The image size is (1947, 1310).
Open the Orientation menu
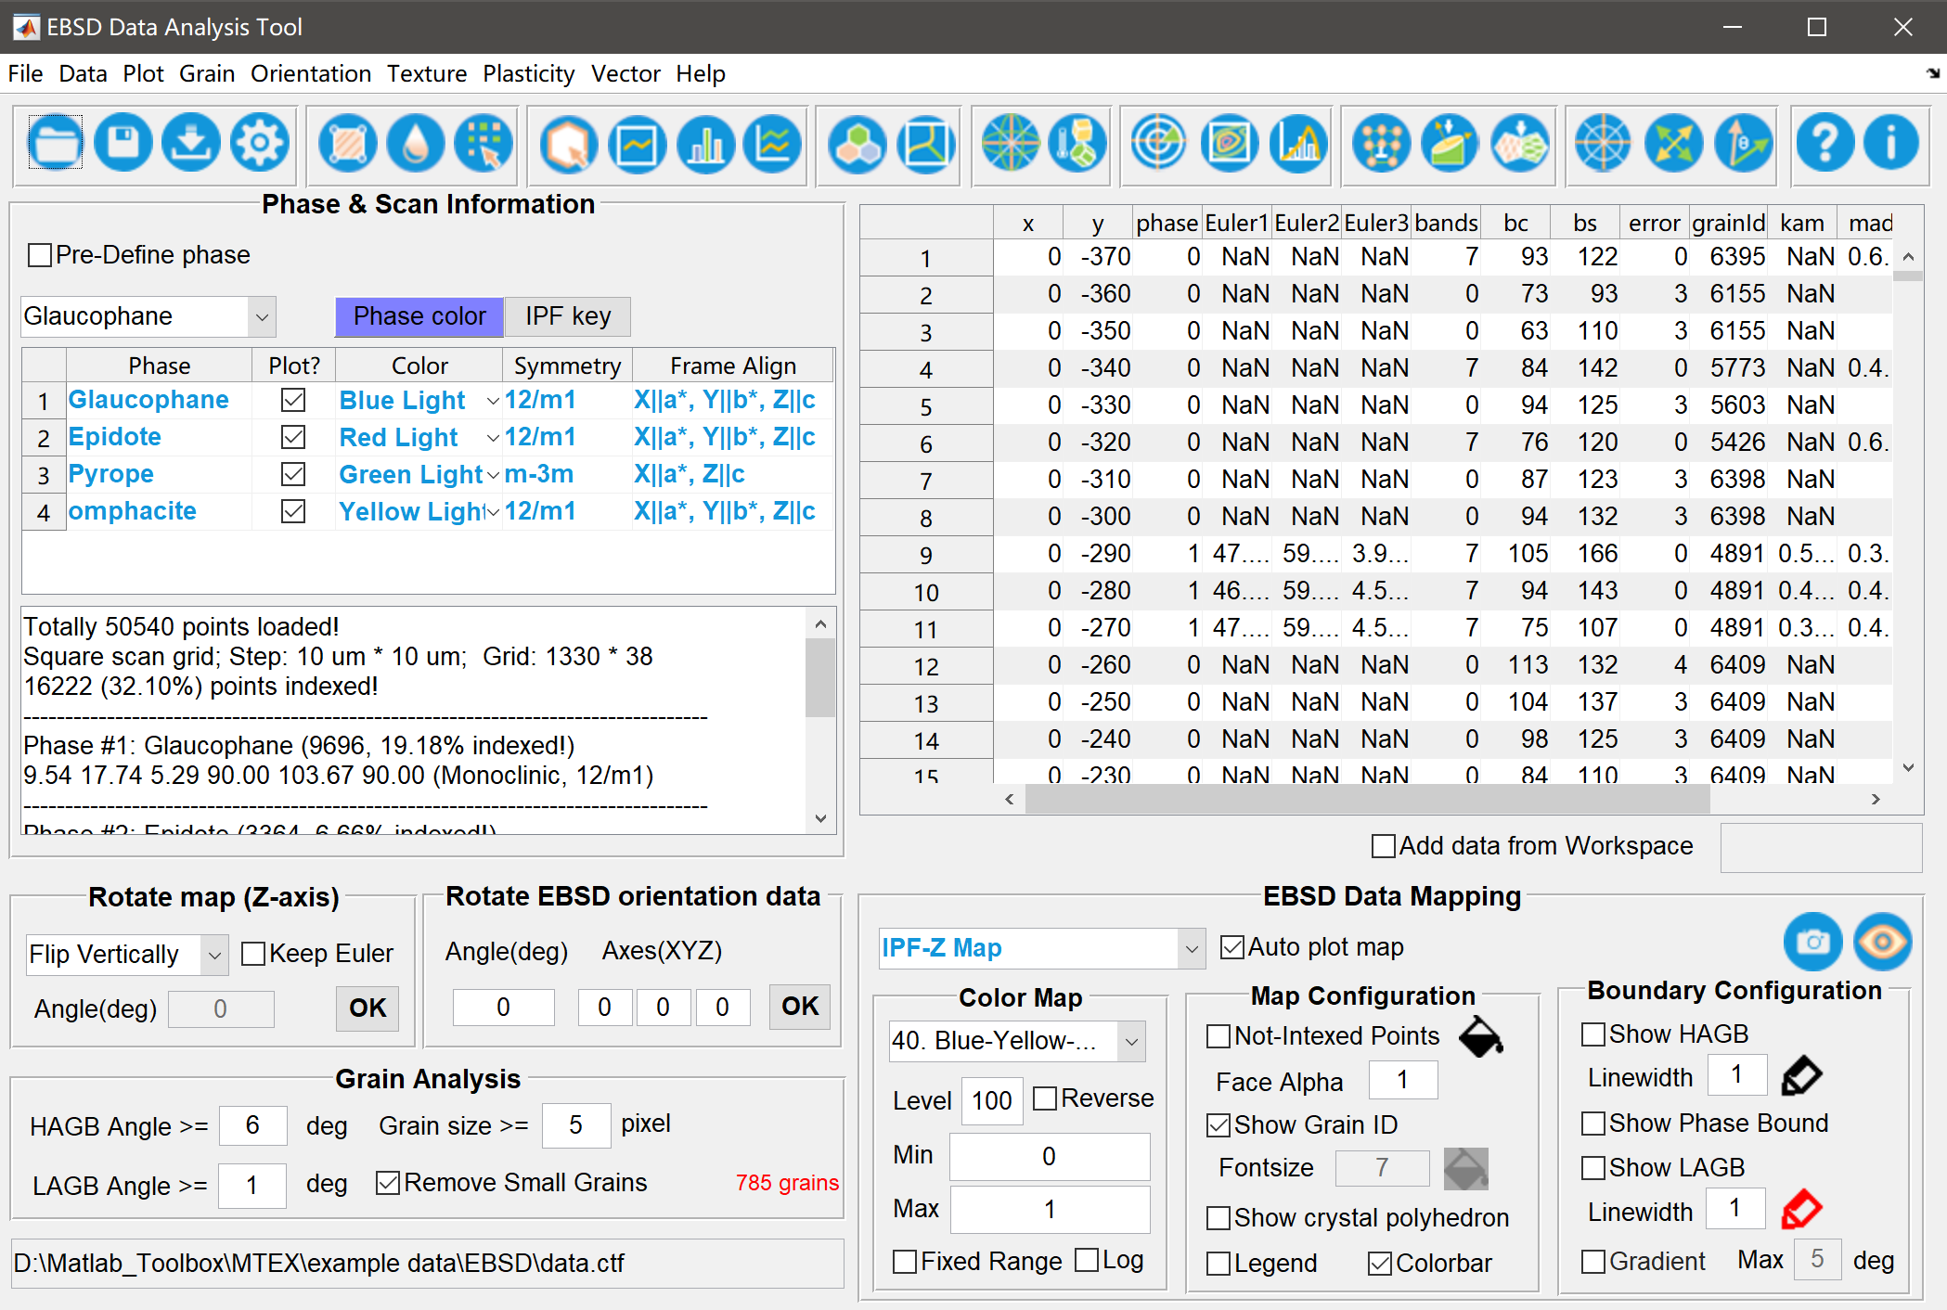click(x=311, y=74)
